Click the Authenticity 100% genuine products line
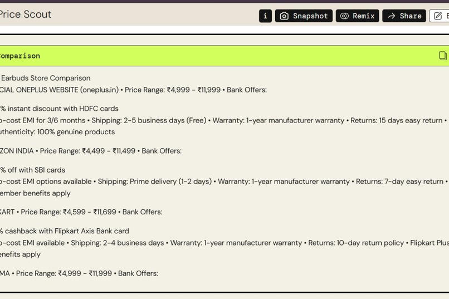Screen dimensions: 449x299 (57, 132)
